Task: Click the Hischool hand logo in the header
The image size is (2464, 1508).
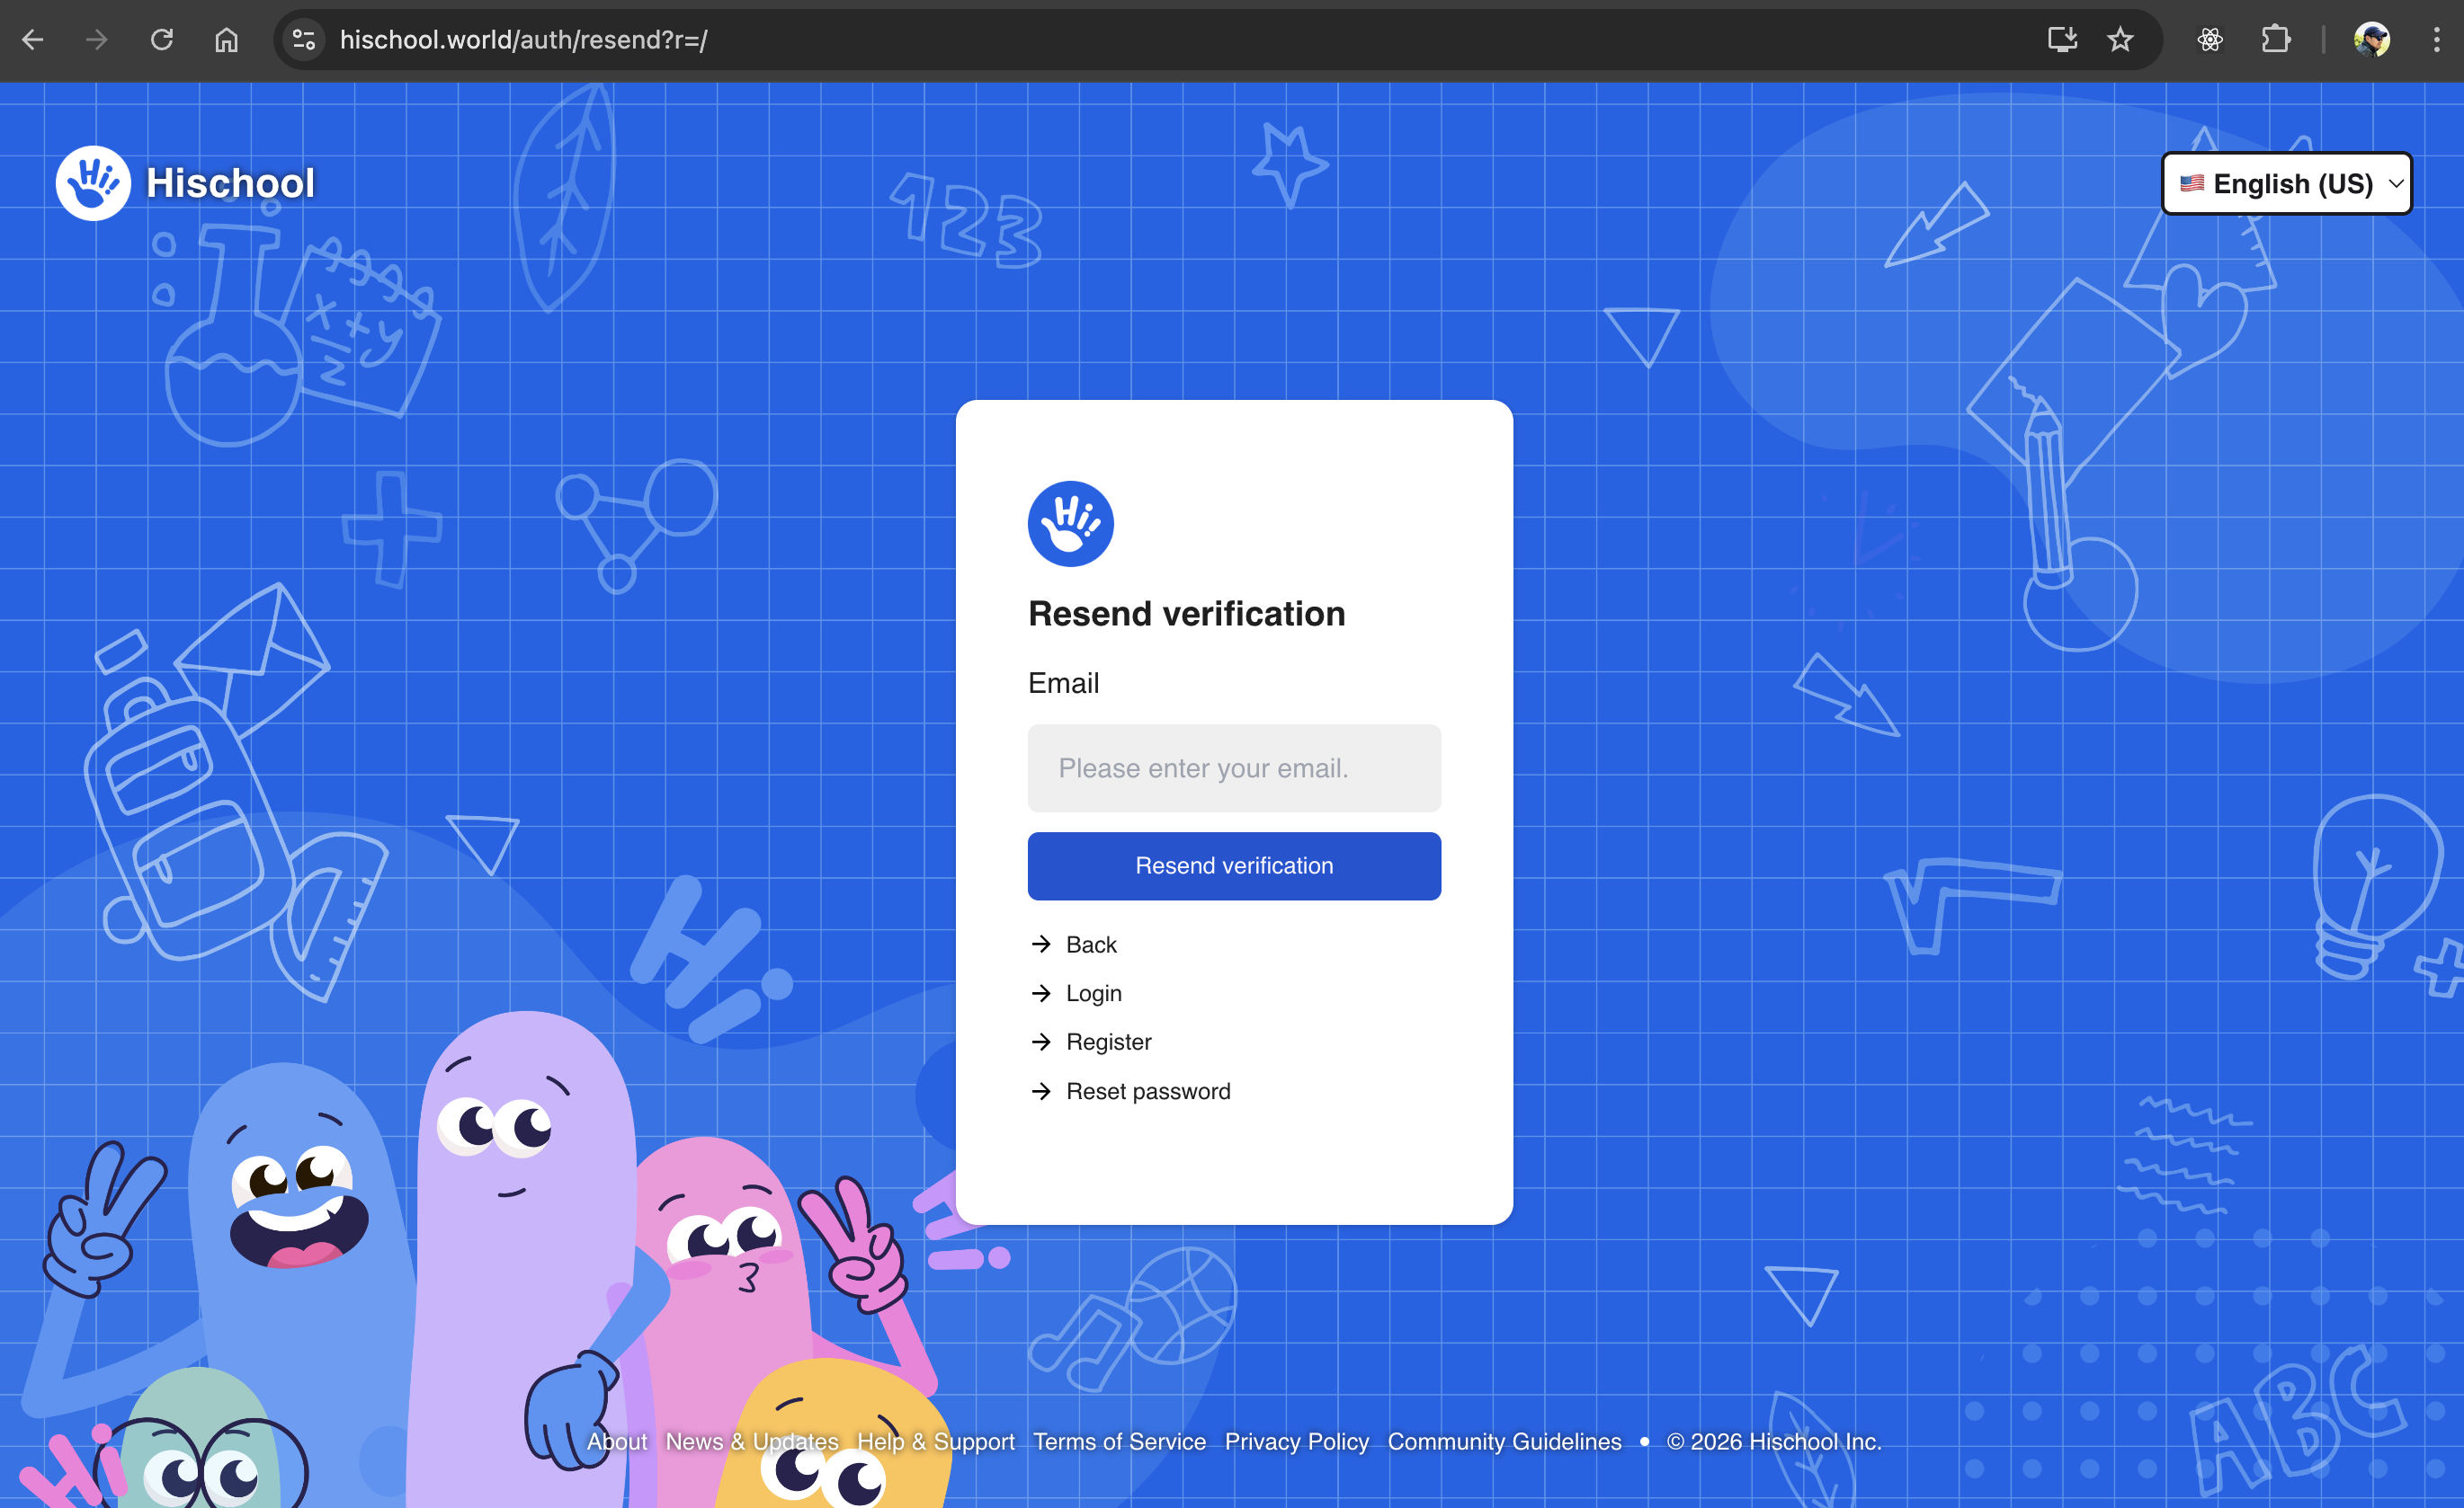Action: tap(92, 182)
